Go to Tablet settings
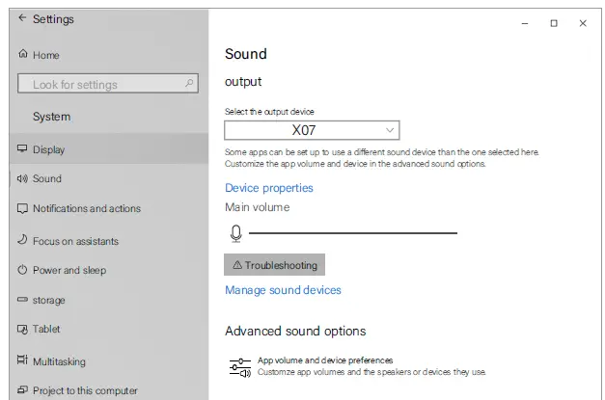This screenshot has width=605, height=400. click(45, 329)
